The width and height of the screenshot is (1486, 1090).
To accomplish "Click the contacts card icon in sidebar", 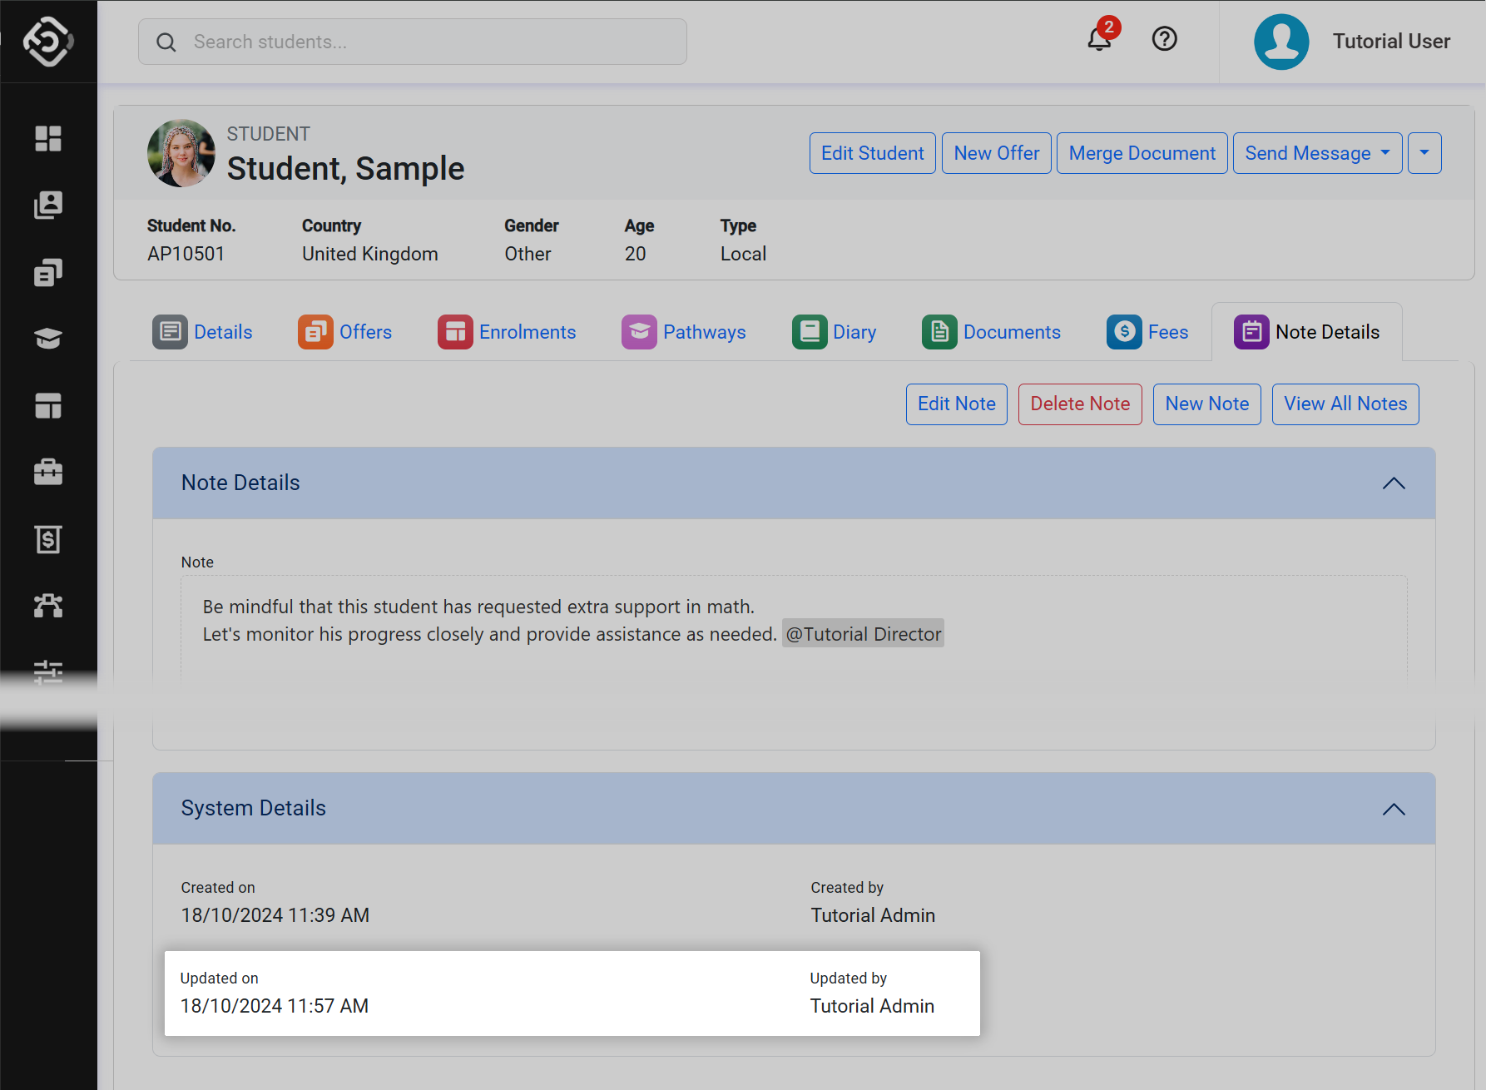I will [48, 205].
